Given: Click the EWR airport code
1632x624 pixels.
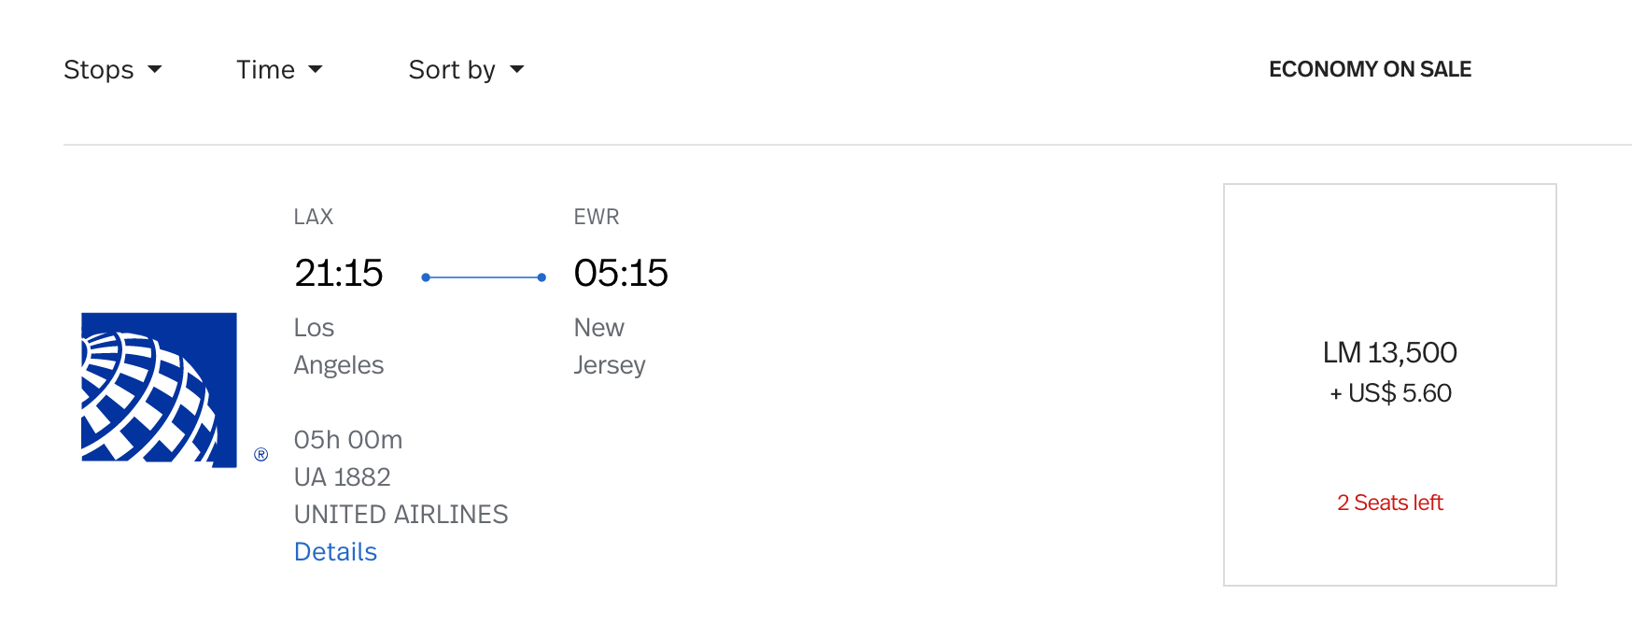Looking at the screenshot, I should (597, 217).
